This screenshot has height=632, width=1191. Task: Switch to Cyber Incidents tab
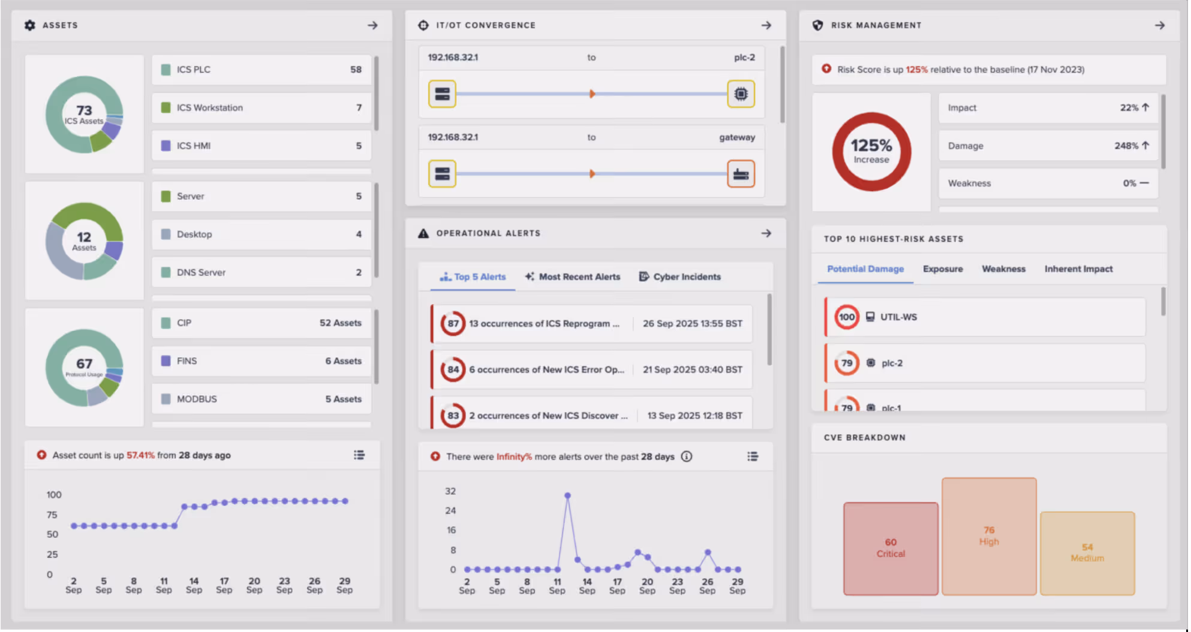(x=680, y=276)
